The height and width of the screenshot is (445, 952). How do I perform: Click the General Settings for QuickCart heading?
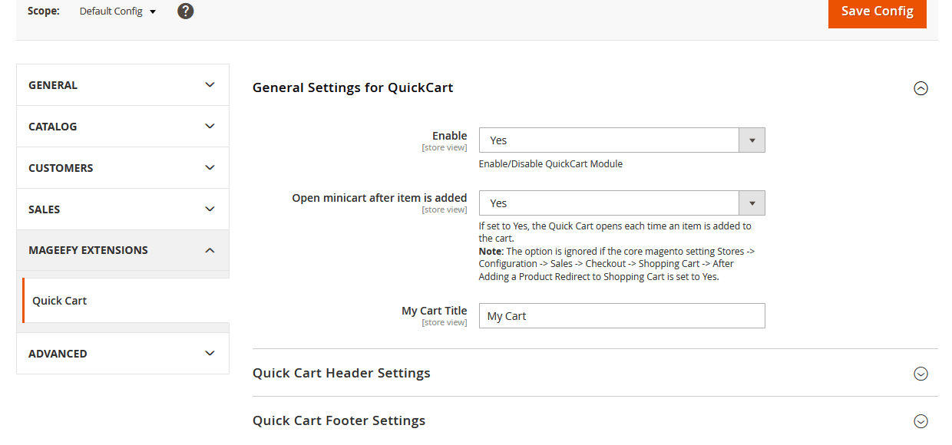pos(352,88)
